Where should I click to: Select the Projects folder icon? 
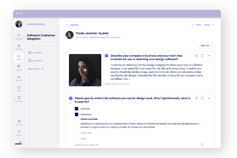pyautogui.click(x=19, y=56)
